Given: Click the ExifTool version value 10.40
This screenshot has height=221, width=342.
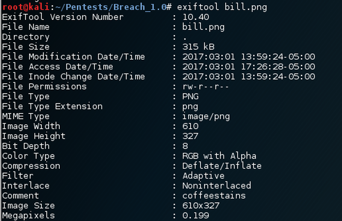Looking at the screenshot, I should click(x=195, y=17).
